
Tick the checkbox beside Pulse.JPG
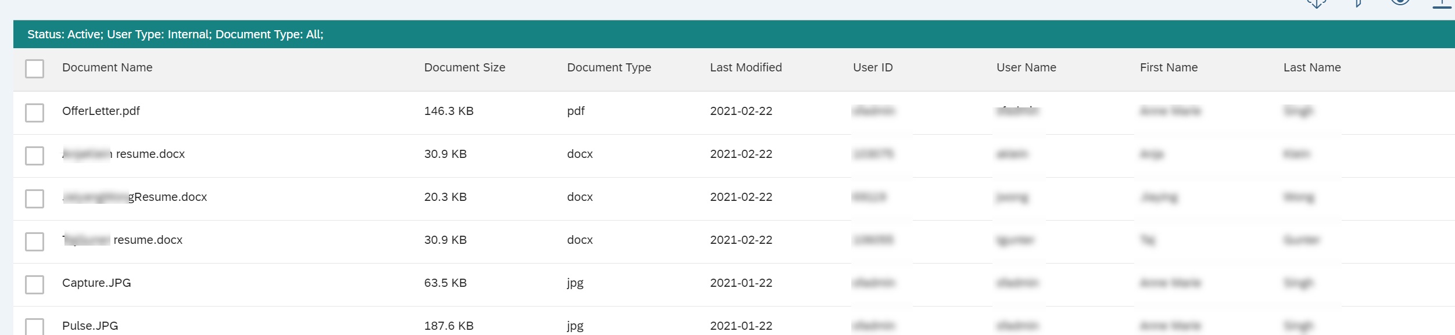[35, 326]
